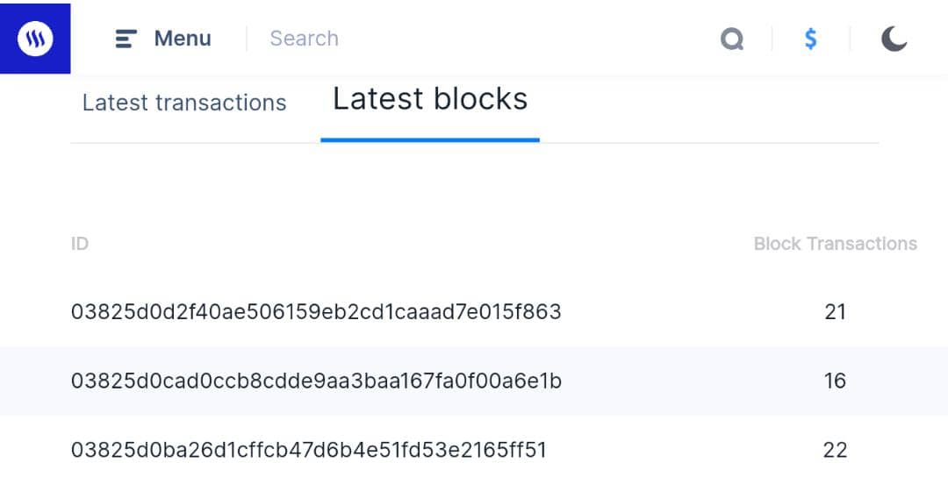Click the ID column header

point(80,244)
